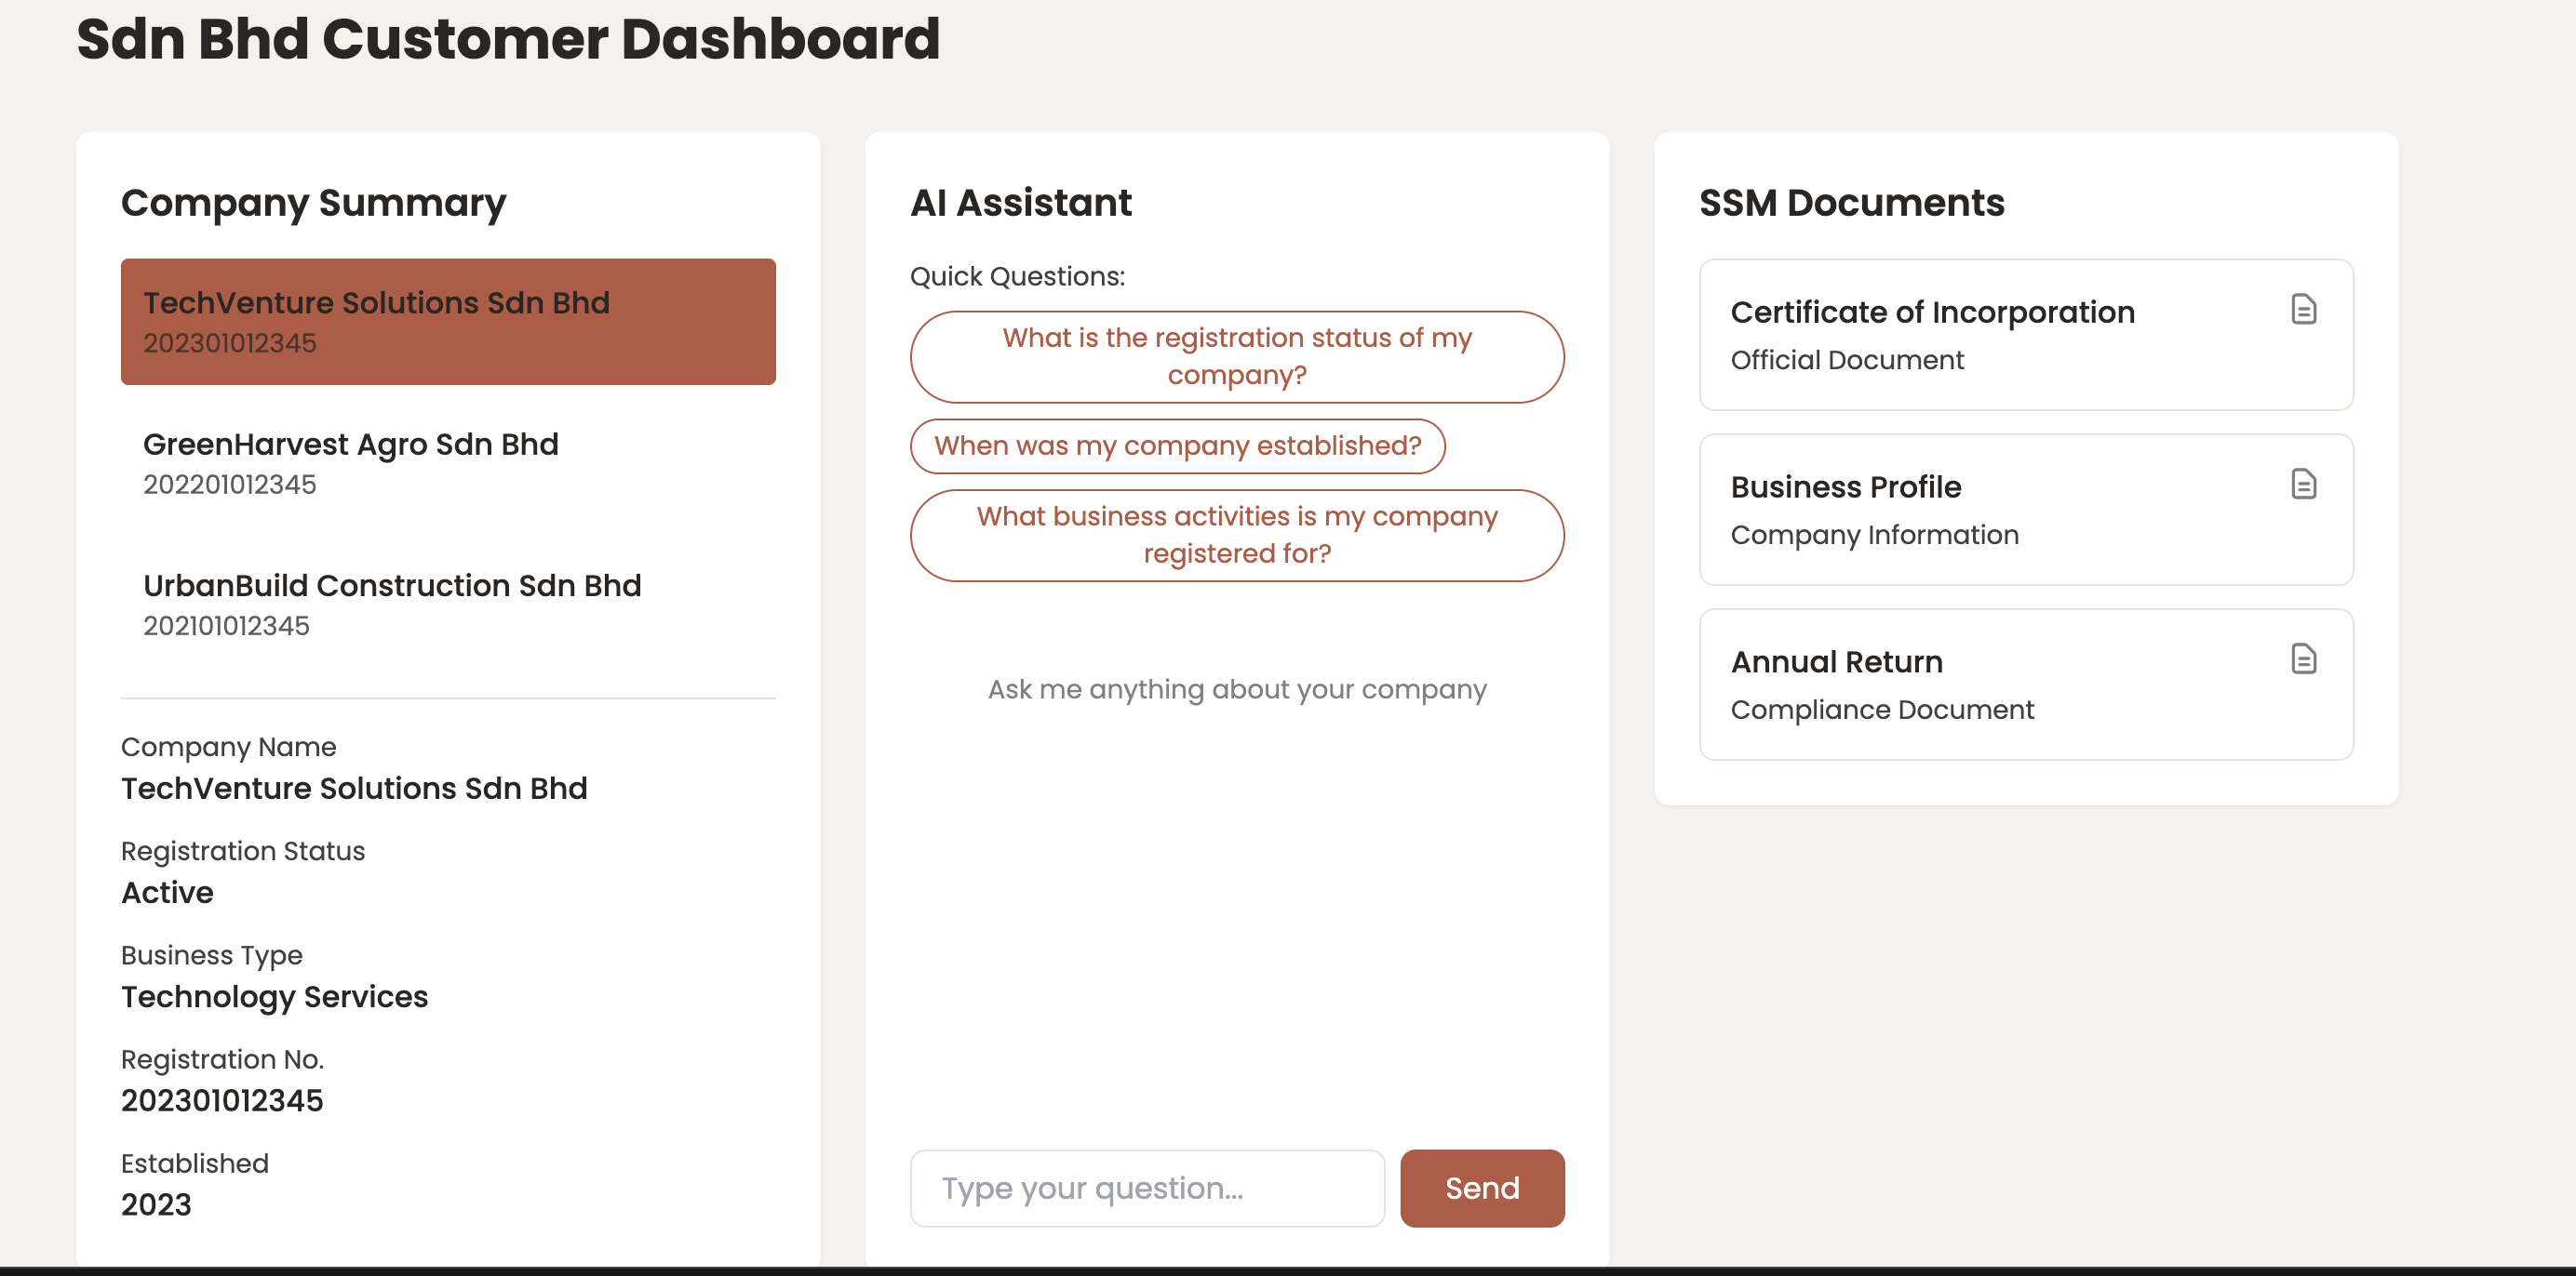Ask about registration status quick question
2576x1276 pixels.
point(1237,357)
